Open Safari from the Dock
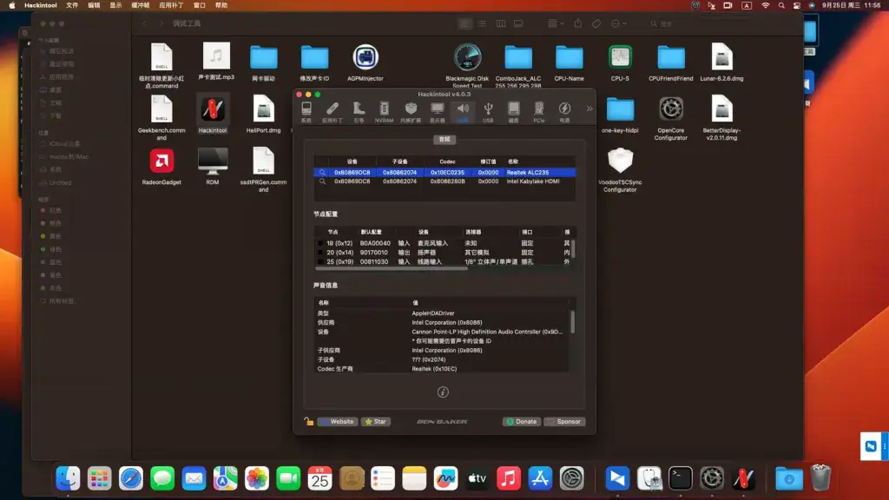Viewport: 889px width, 500px height. (x=131, y=478)
